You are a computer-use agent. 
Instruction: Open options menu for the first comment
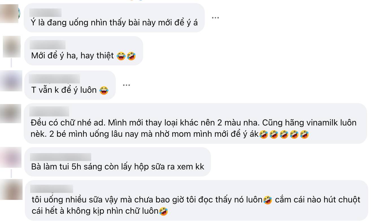point(216,17)
